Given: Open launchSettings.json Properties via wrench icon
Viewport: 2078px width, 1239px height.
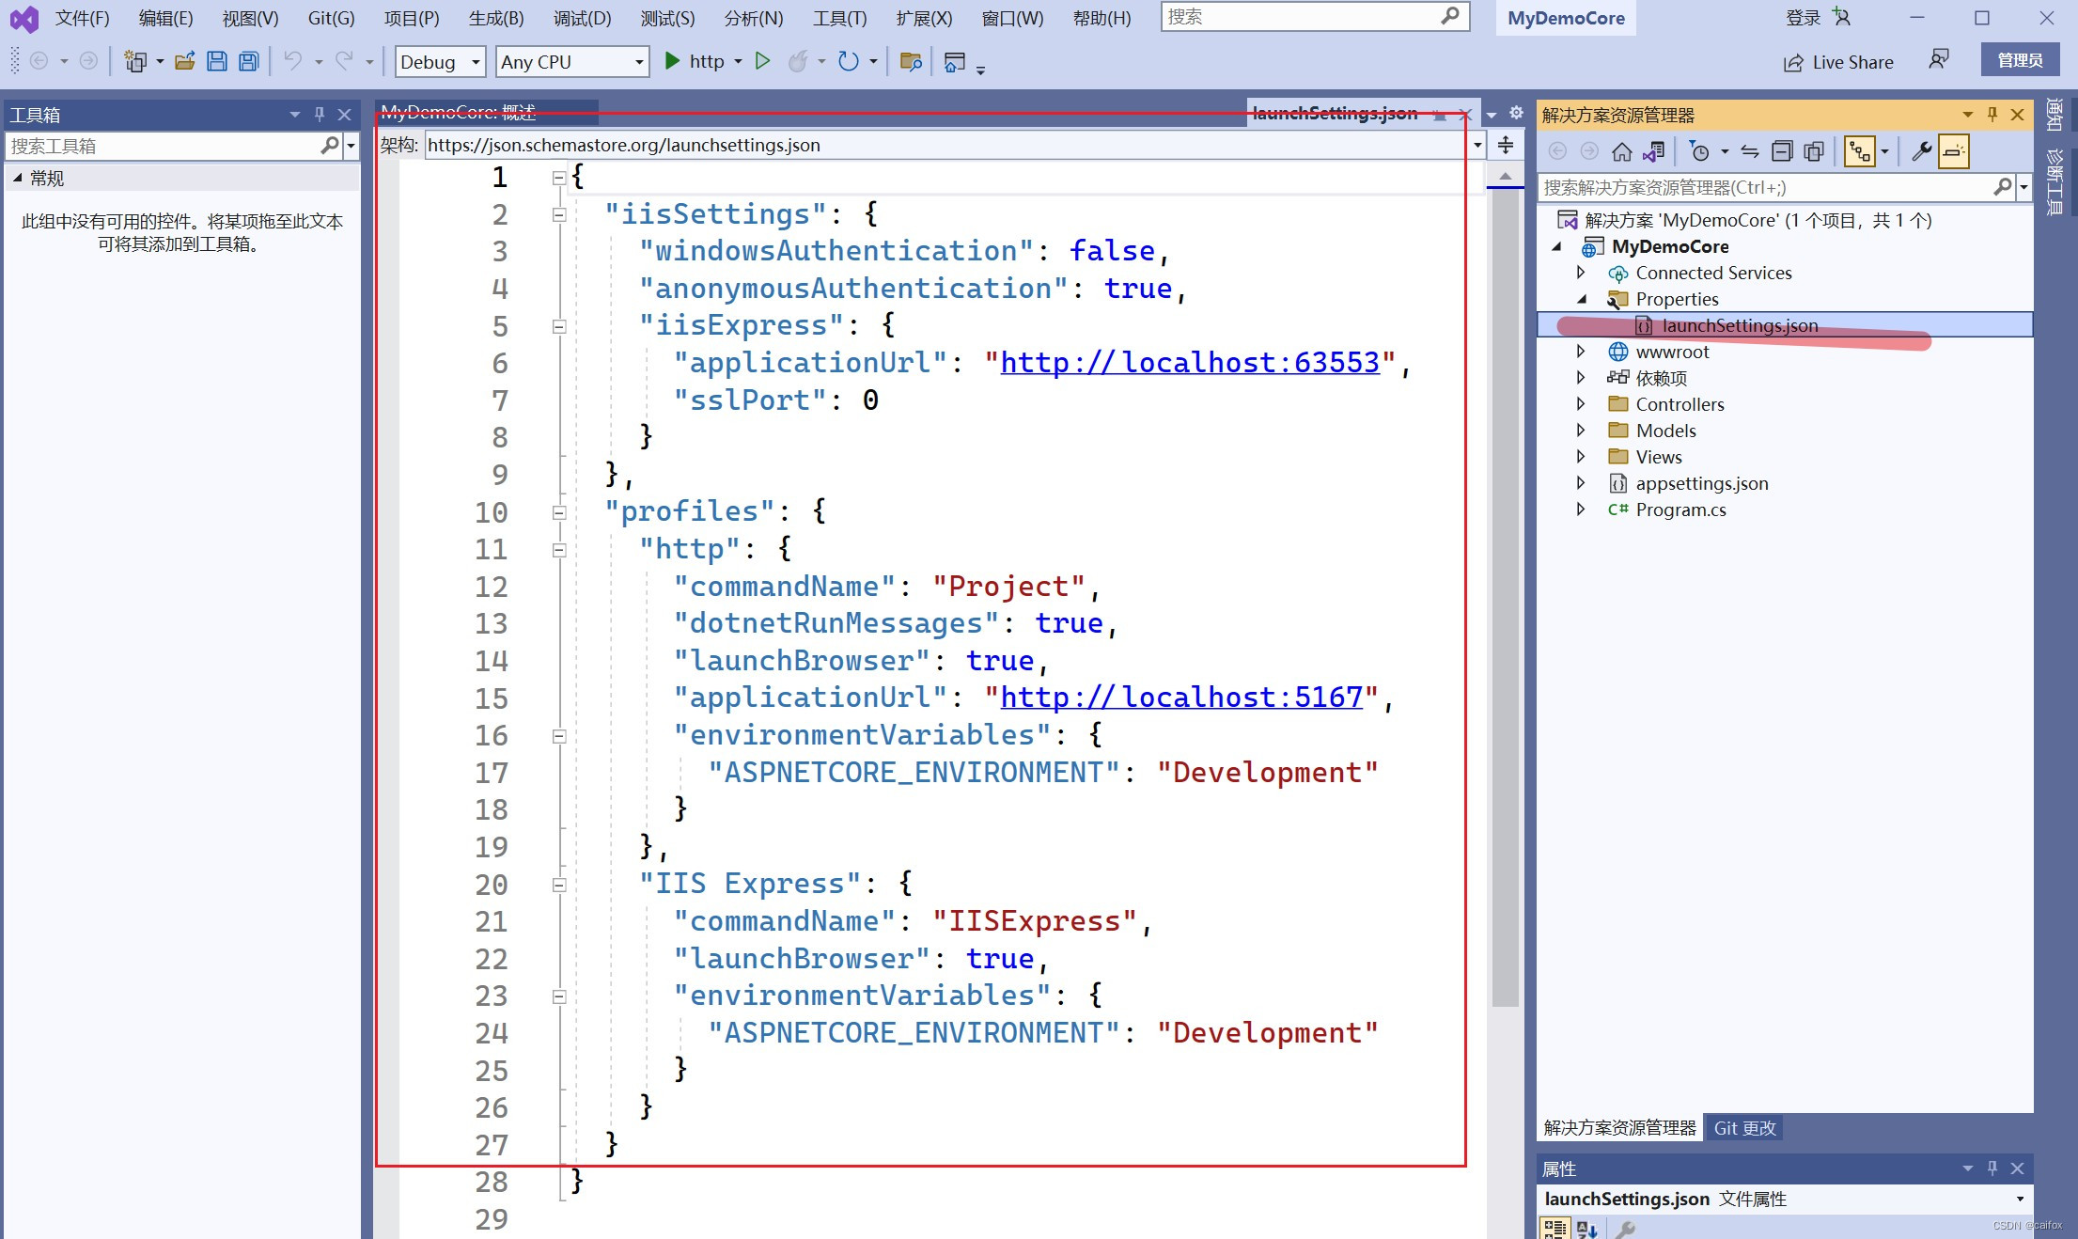Looking at the screenshot, I should click(1919, 150).
